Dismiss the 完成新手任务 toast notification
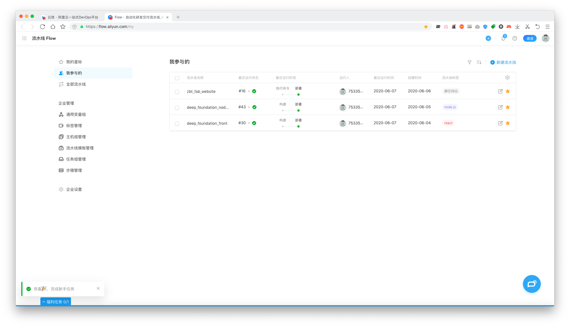The width and height of the screenshot is (570, 327). pyautogui.click(x=98, y=288)
